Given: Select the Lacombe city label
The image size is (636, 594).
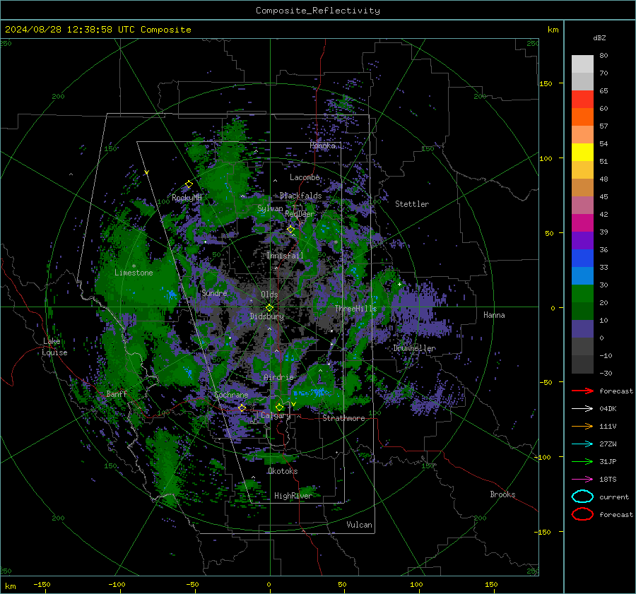Looking at the screenshot, I should 305,177.
